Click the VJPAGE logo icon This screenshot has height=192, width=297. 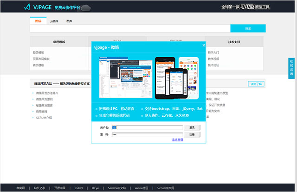(x=27, y=7)
